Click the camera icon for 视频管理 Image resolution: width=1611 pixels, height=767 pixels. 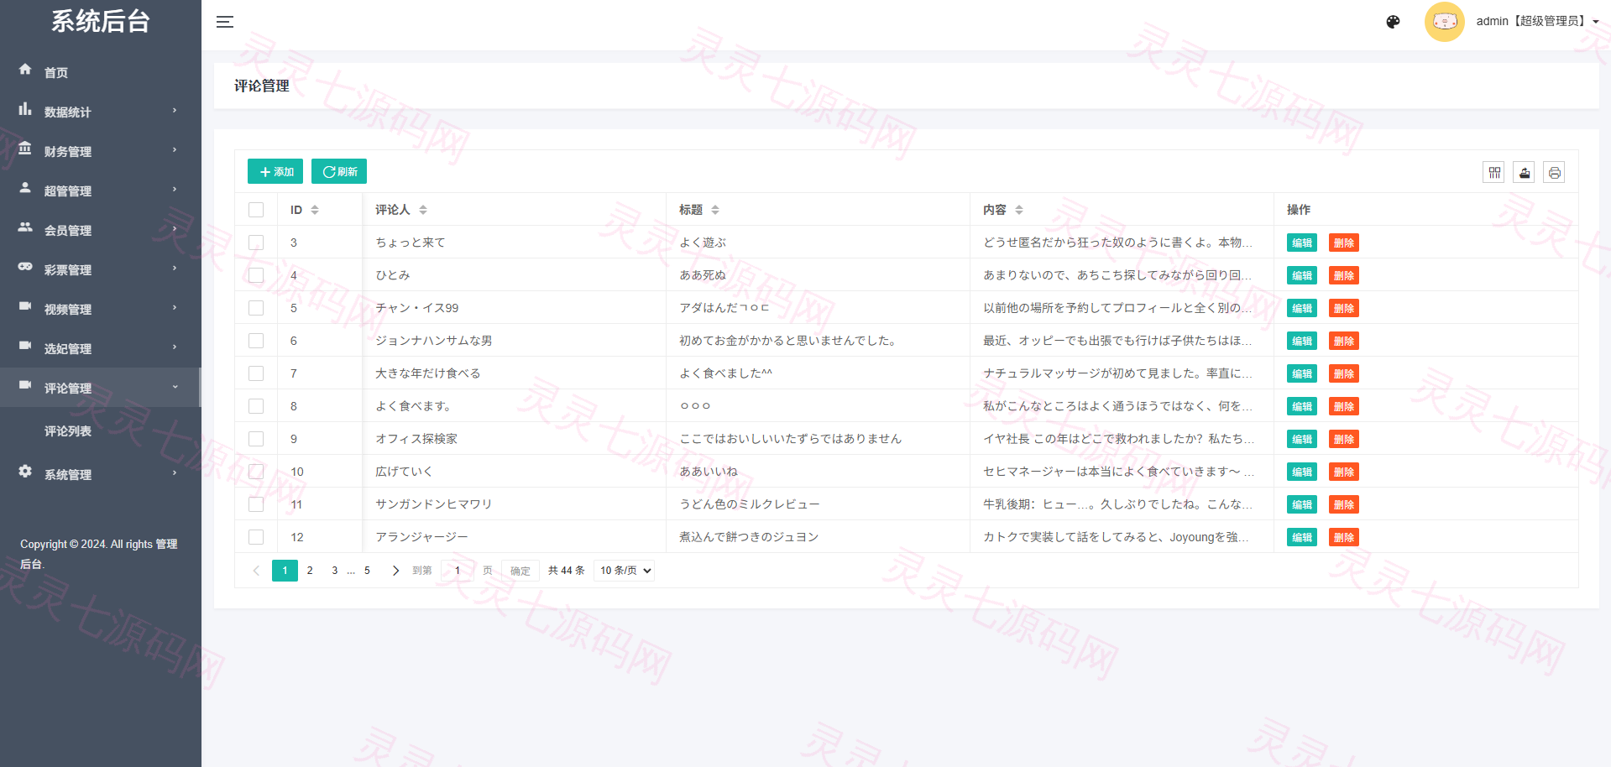[x=25, y=306]
